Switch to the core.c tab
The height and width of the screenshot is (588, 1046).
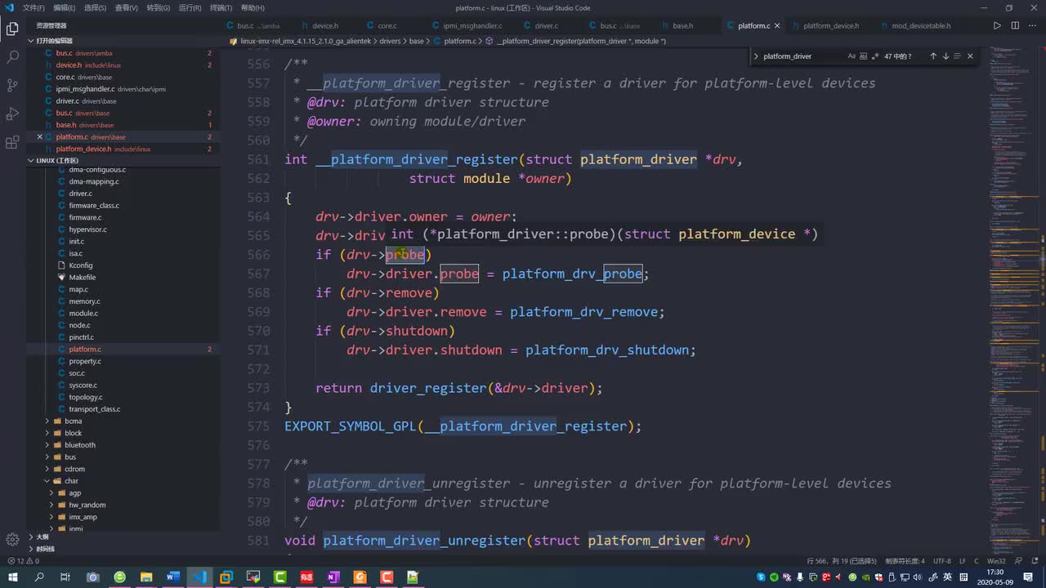(387, 25)
